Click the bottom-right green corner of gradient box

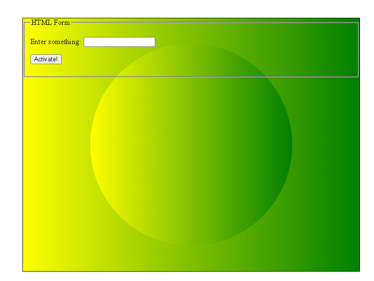(355, 267)
